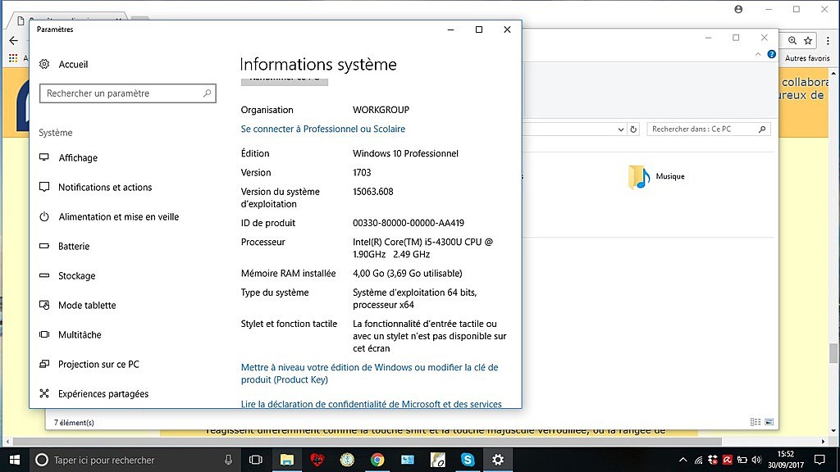This screenshot has width=840, height=472.
Task: Click the 7 élément(s) status text
Action: [x=74, y=422]
